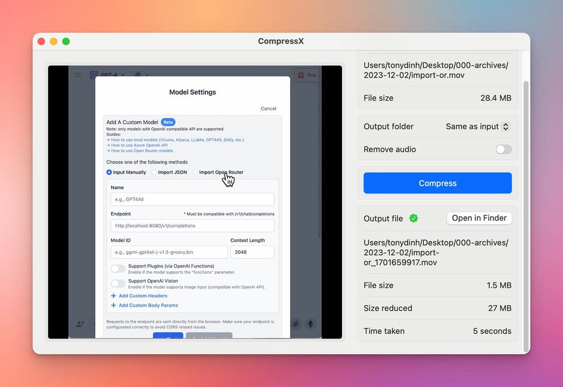Click the '27 MB' size reduced value
This screenshot has width=563, height=387.
pos(499,308)
